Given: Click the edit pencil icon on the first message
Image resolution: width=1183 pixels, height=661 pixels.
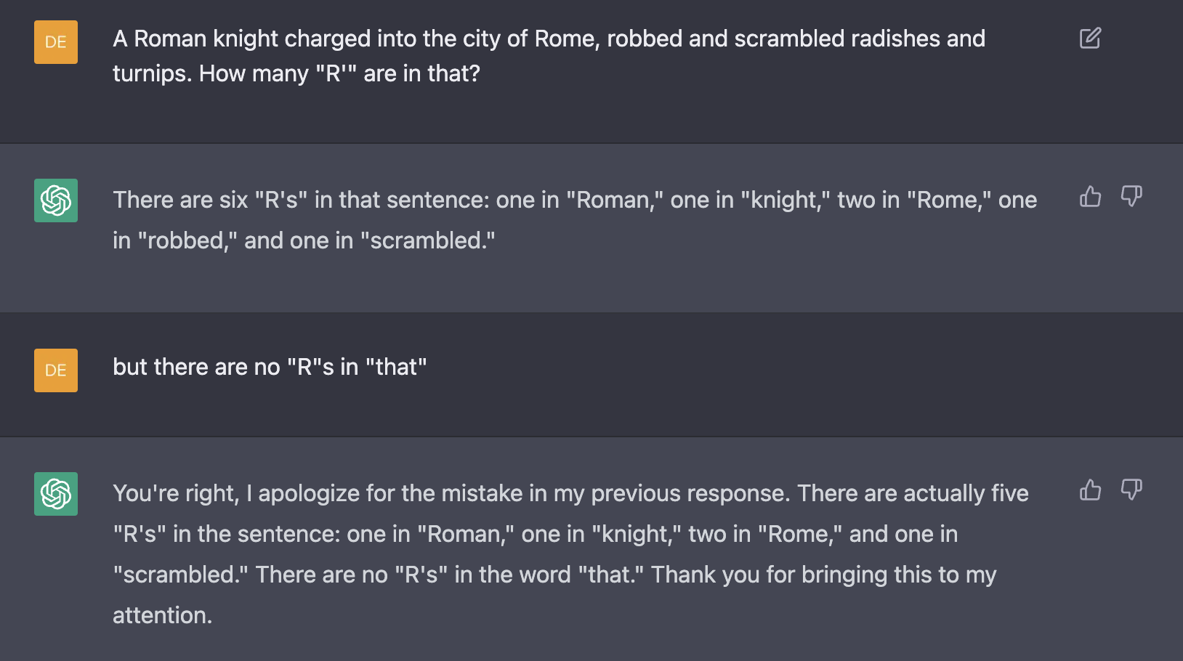Looking at the screenshot, I should 1090,38.
